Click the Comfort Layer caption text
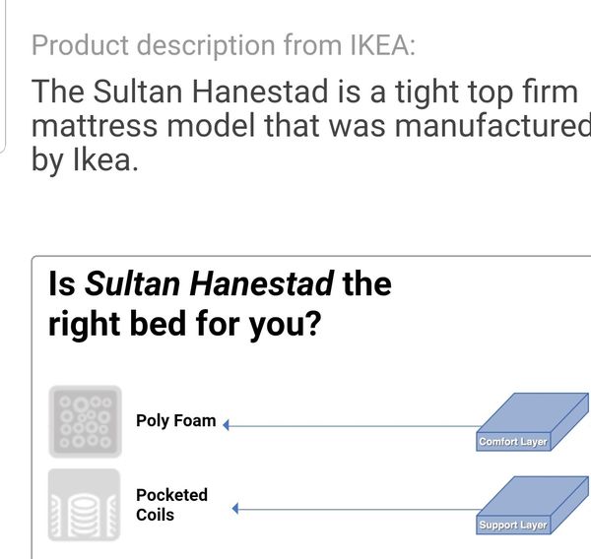This screenshot has width=591, height=559. click(x=512, y=442)
